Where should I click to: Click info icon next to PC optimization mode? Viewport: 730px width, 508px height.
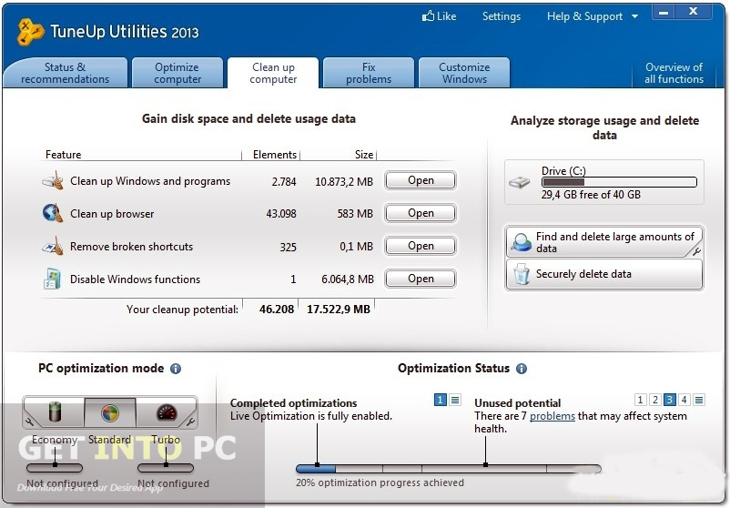176,369
